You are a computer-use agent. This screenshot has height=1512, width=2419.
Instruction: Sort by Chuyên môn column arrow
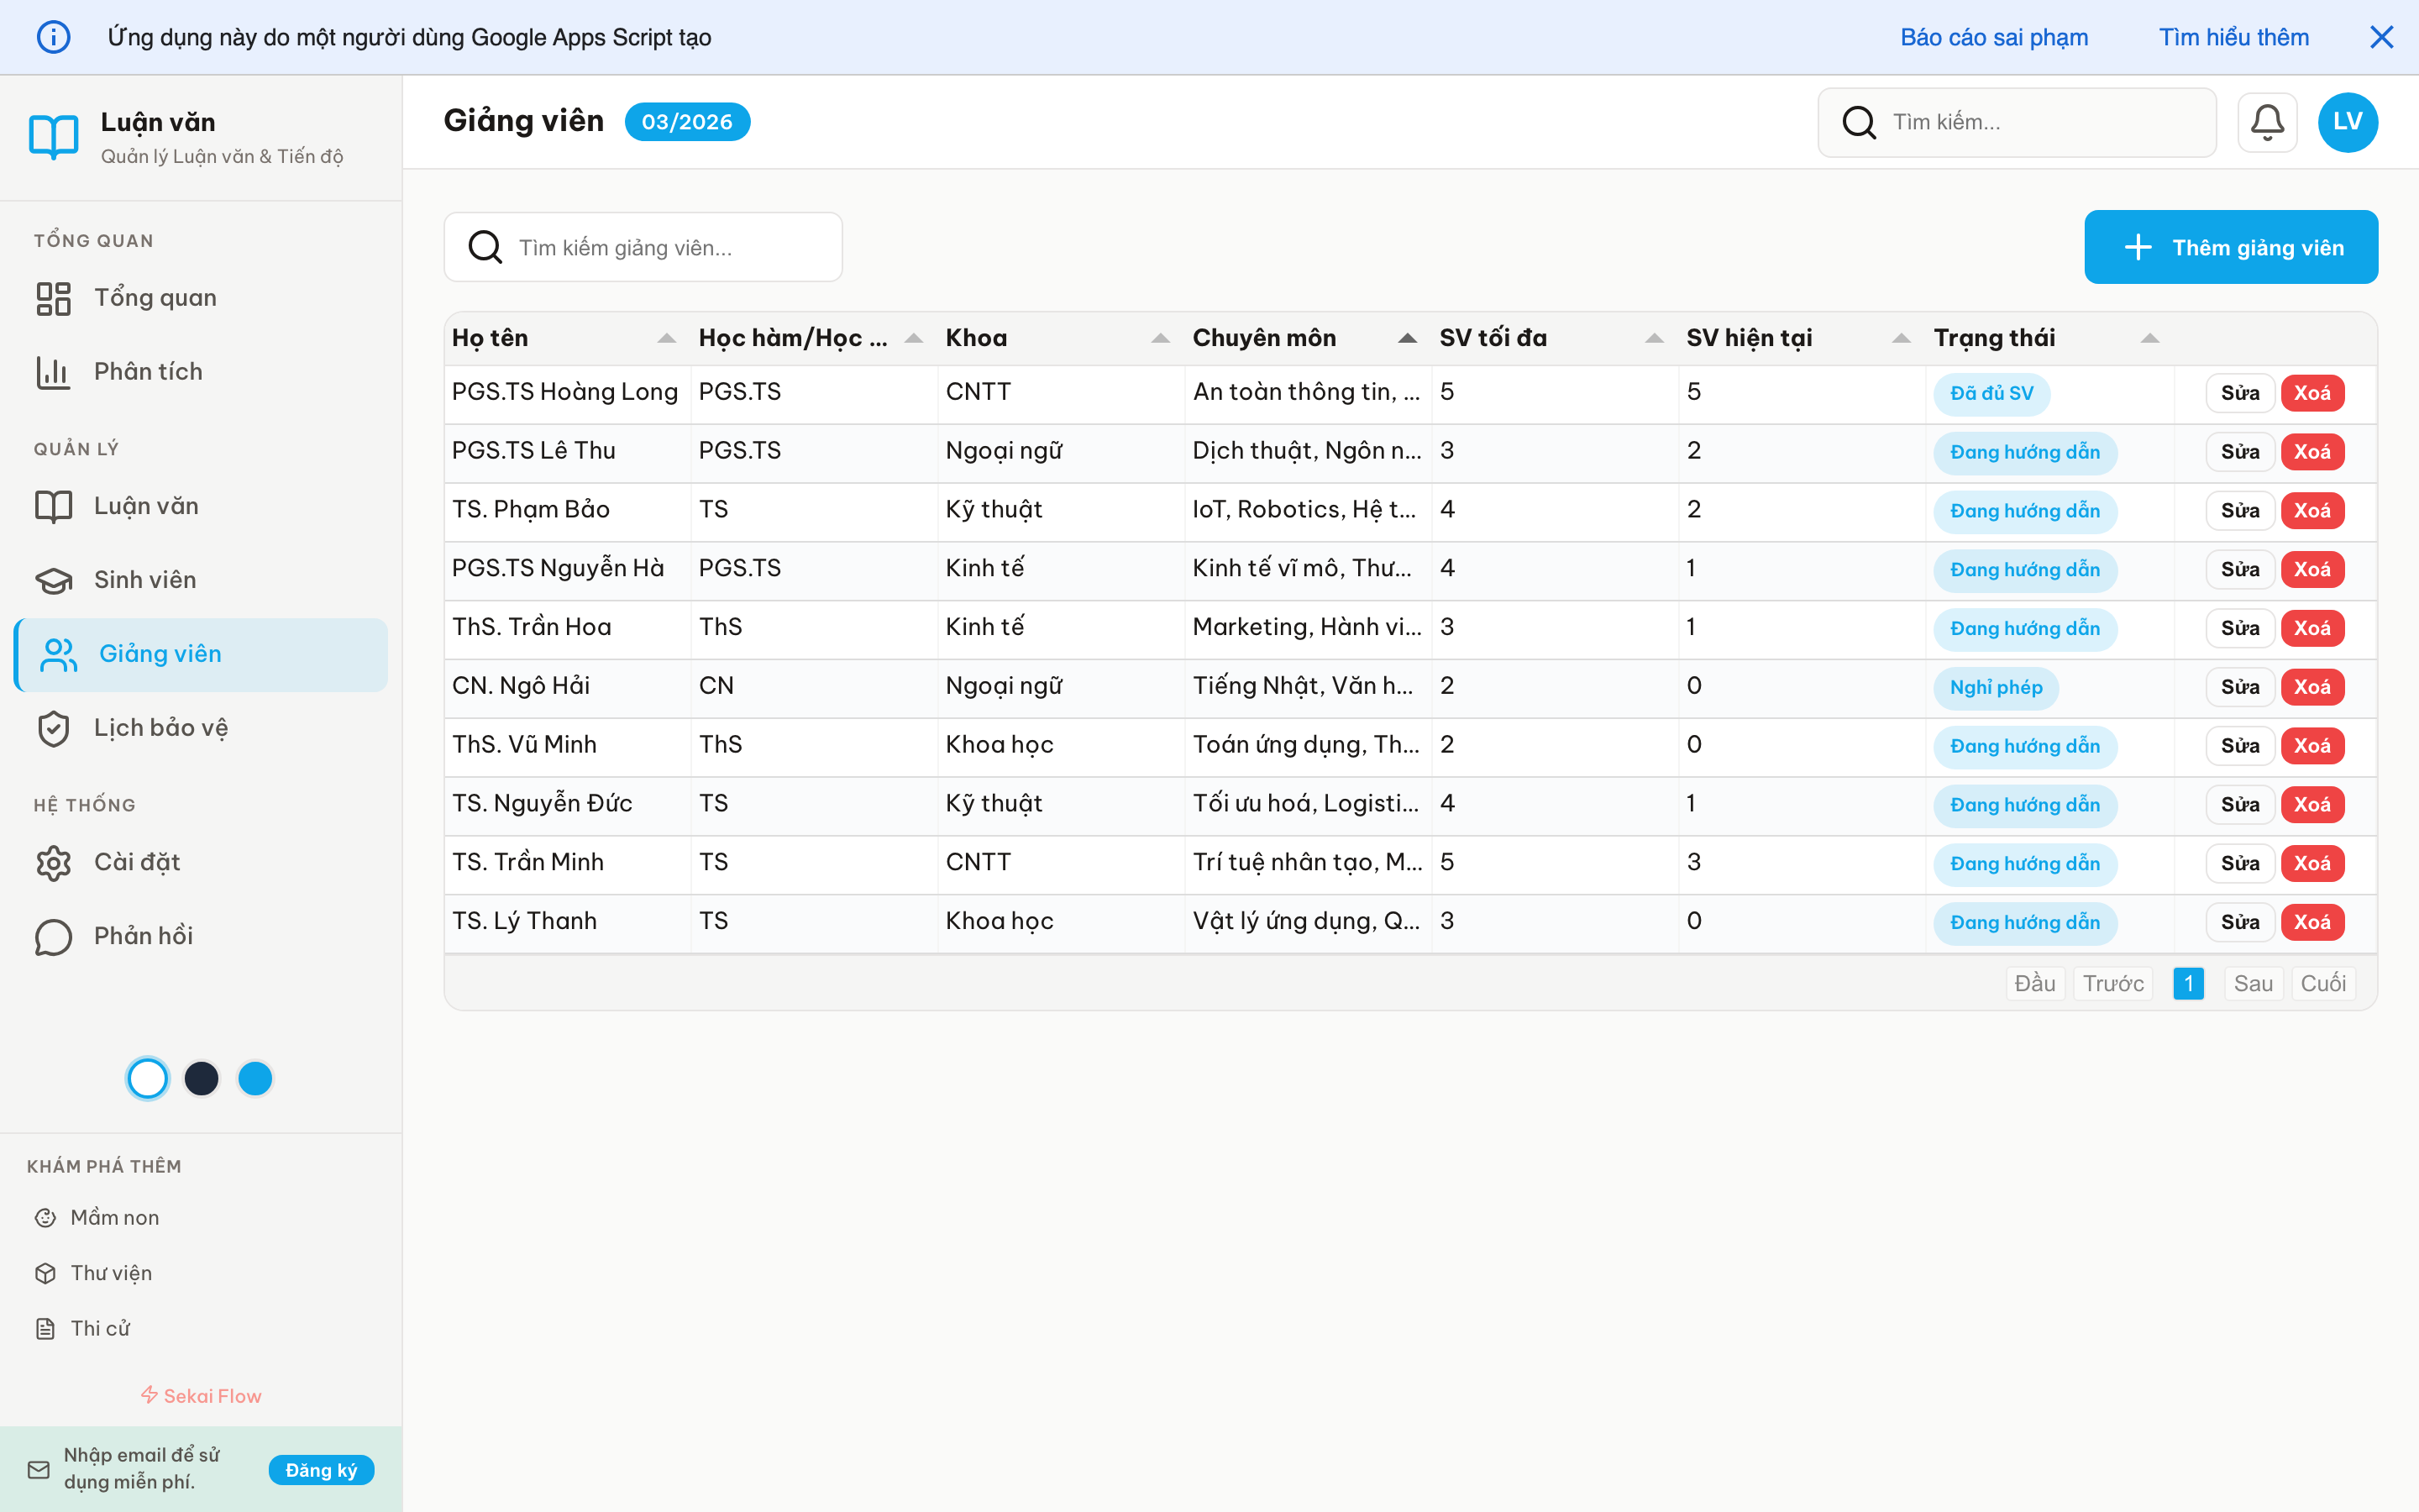coord(1406,338)
